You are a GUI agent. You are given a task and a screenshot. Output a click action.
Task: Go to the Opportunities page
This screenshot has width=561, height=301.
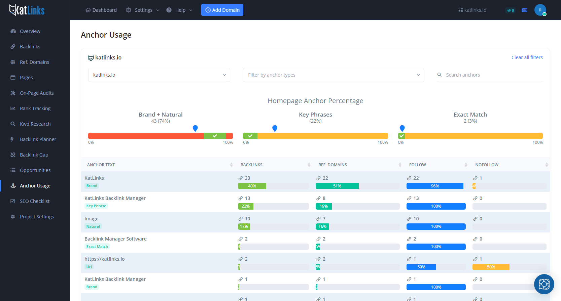click(35, 170)
